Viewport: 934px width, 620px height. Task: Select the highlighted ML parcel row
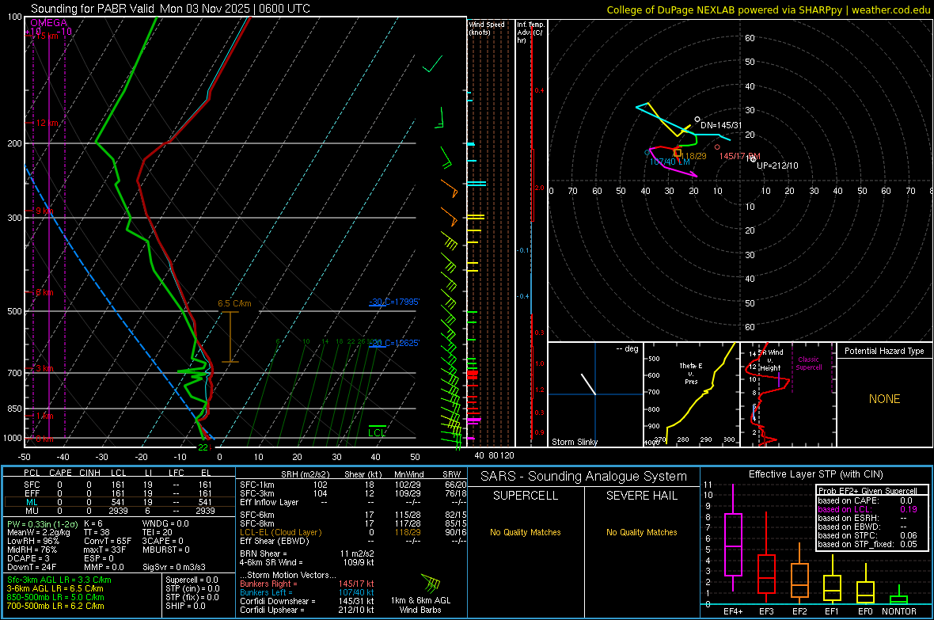tap(120, 502)
